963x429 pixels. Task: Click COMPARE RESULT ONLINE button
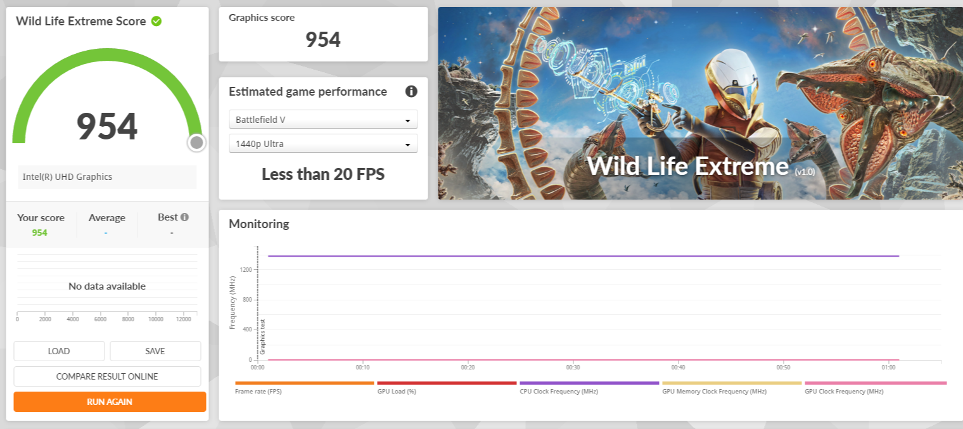point(107,376)
